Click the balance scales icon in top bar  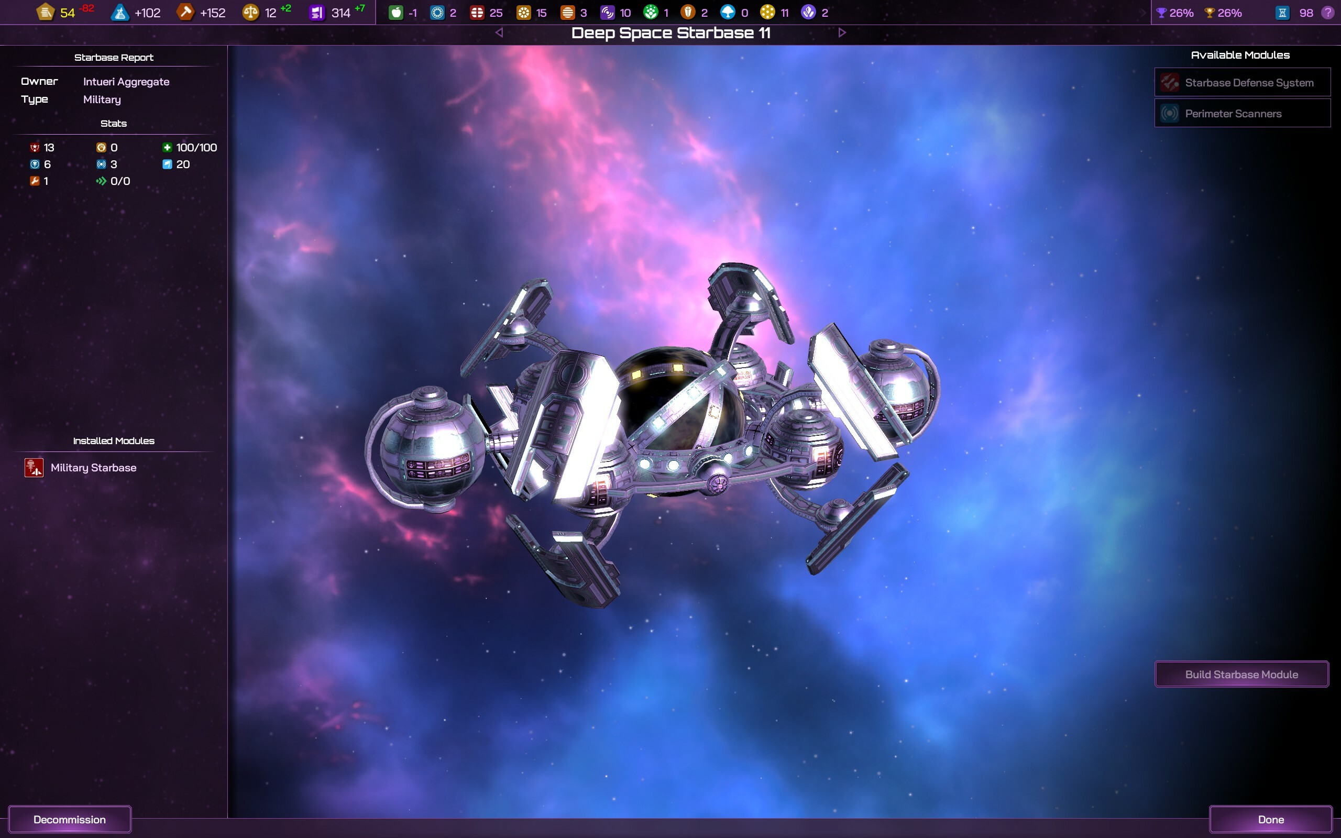(250, 12)
